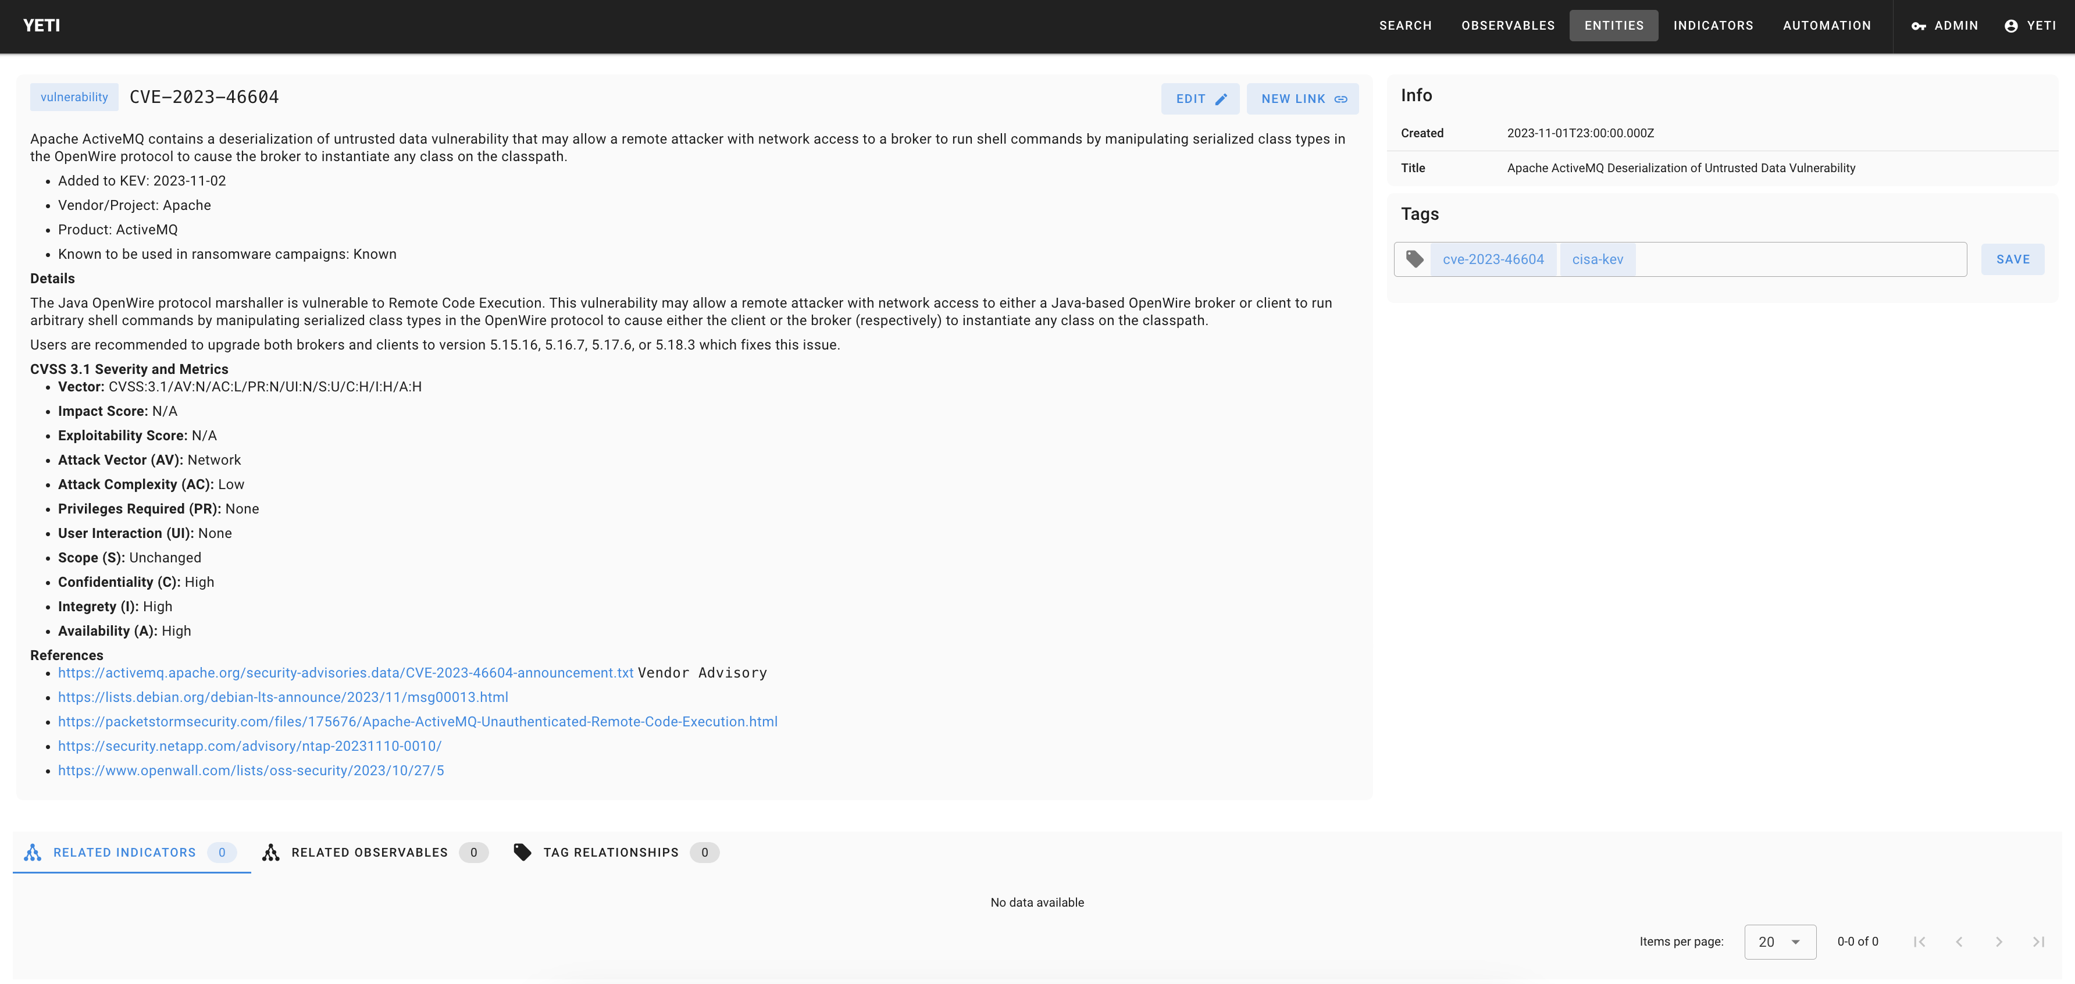Click the New Link button
This screenshot has height=984, width=2075.
pos(1303,99)
